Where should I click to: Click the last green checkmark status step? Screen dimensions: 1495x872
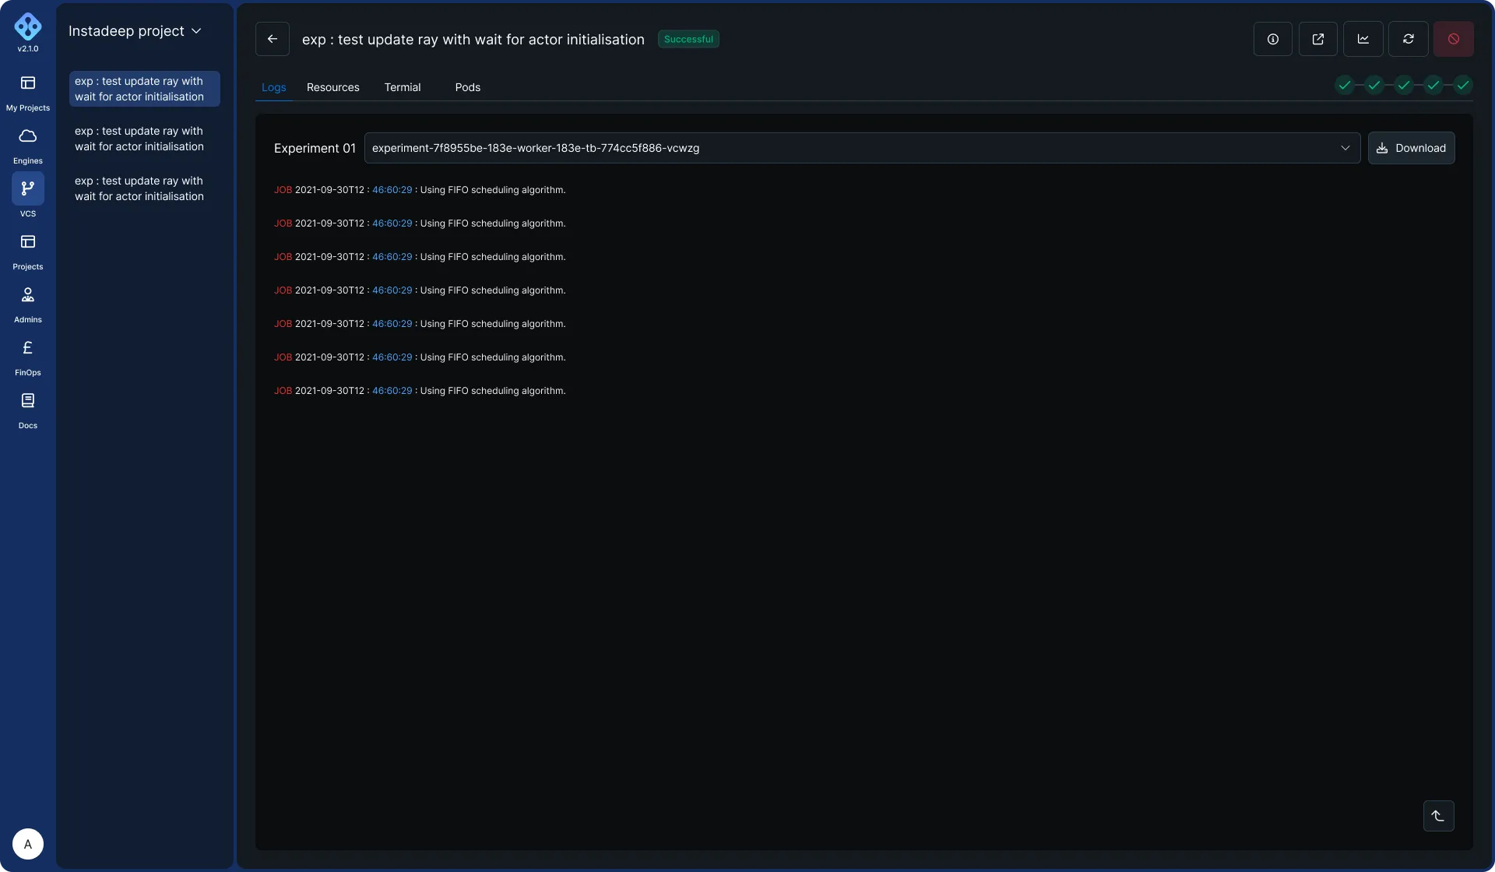tap(1463, 85)
